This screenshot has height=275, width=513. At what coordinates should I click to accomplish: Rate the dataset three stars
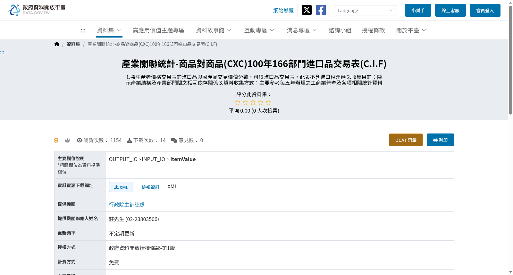(253, 102)
